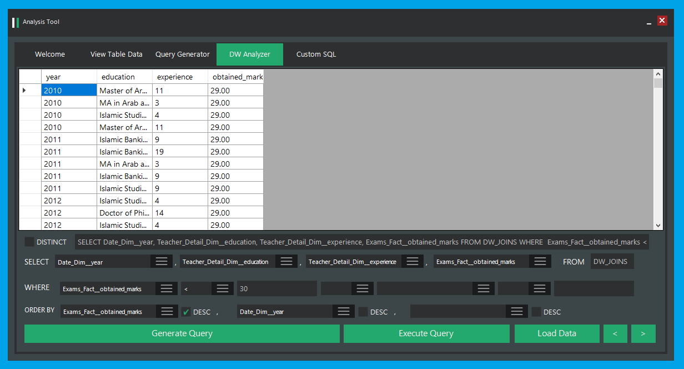Viewport: 684px width, 369px height.
Task: Click the generated SQL query text box
Action: tap(362, 242)
